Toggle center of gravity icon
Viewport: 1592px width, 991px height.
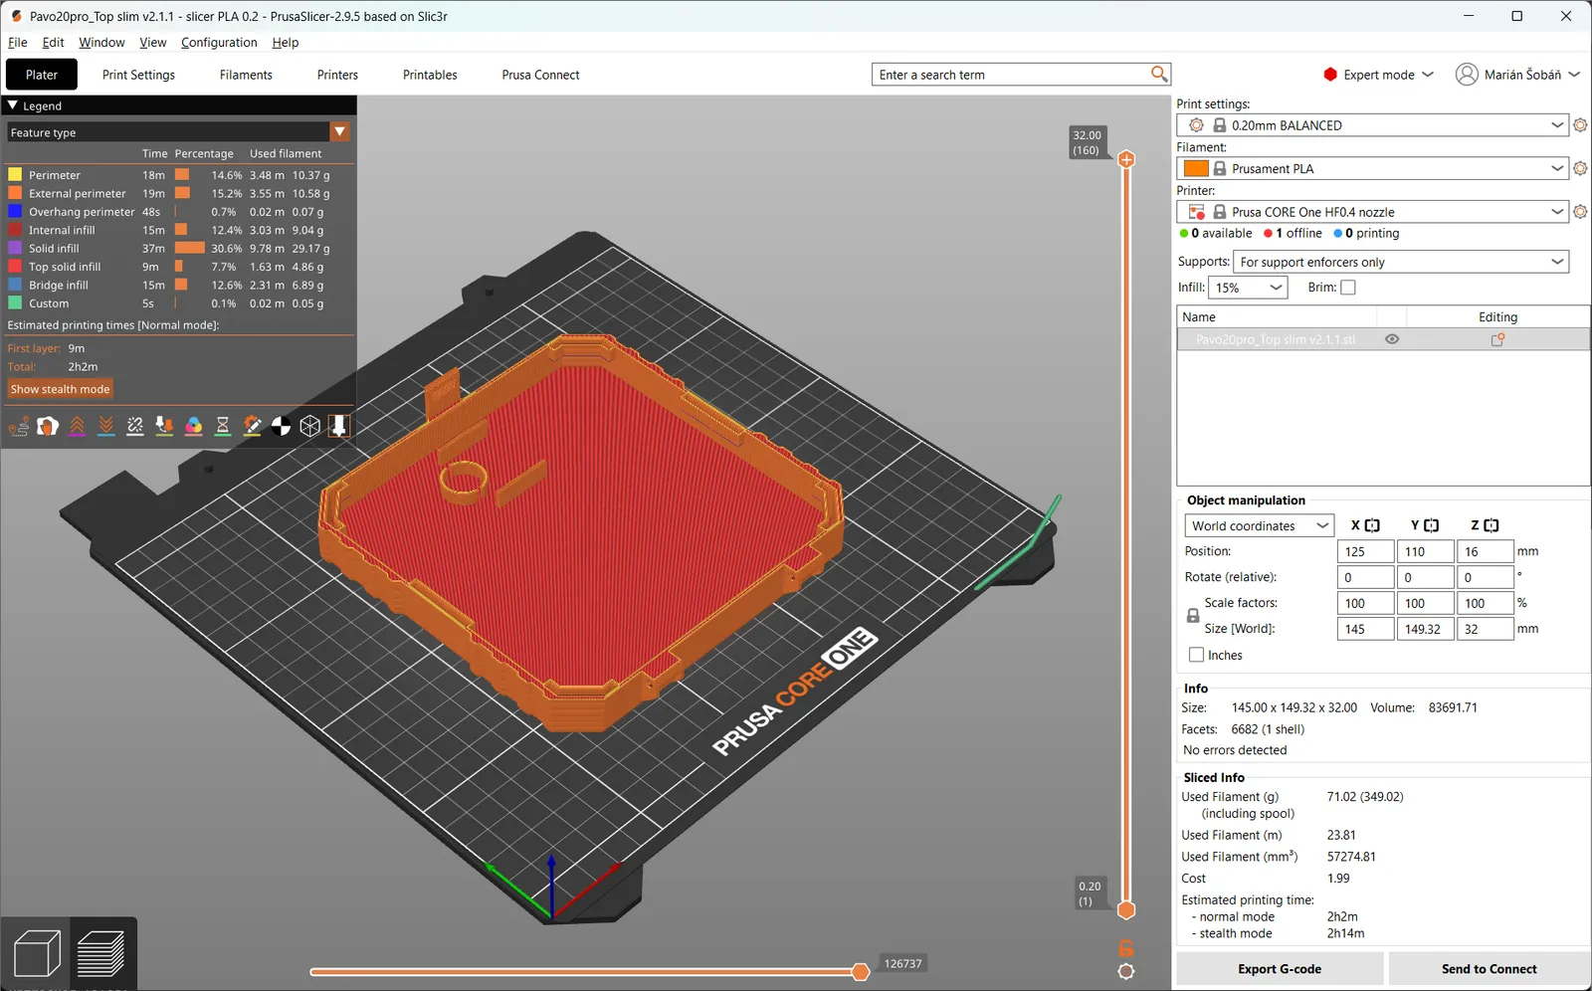282,427
